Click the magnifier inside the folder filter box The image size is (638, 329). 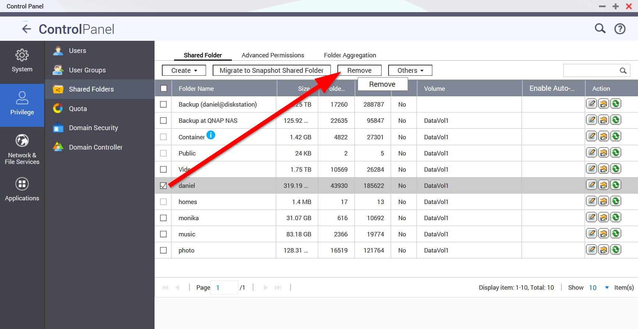coord(623,71)
